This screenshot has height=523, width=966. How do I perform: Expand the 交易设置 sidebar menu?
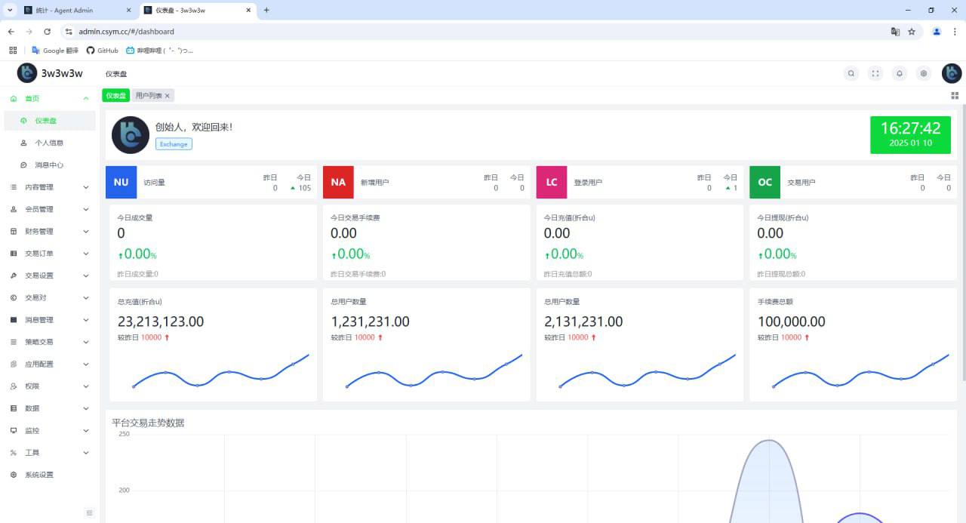49,275
